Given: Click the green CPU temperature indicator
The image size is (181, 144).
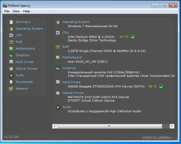Looking at the screenshot, I should coord(133,37).
